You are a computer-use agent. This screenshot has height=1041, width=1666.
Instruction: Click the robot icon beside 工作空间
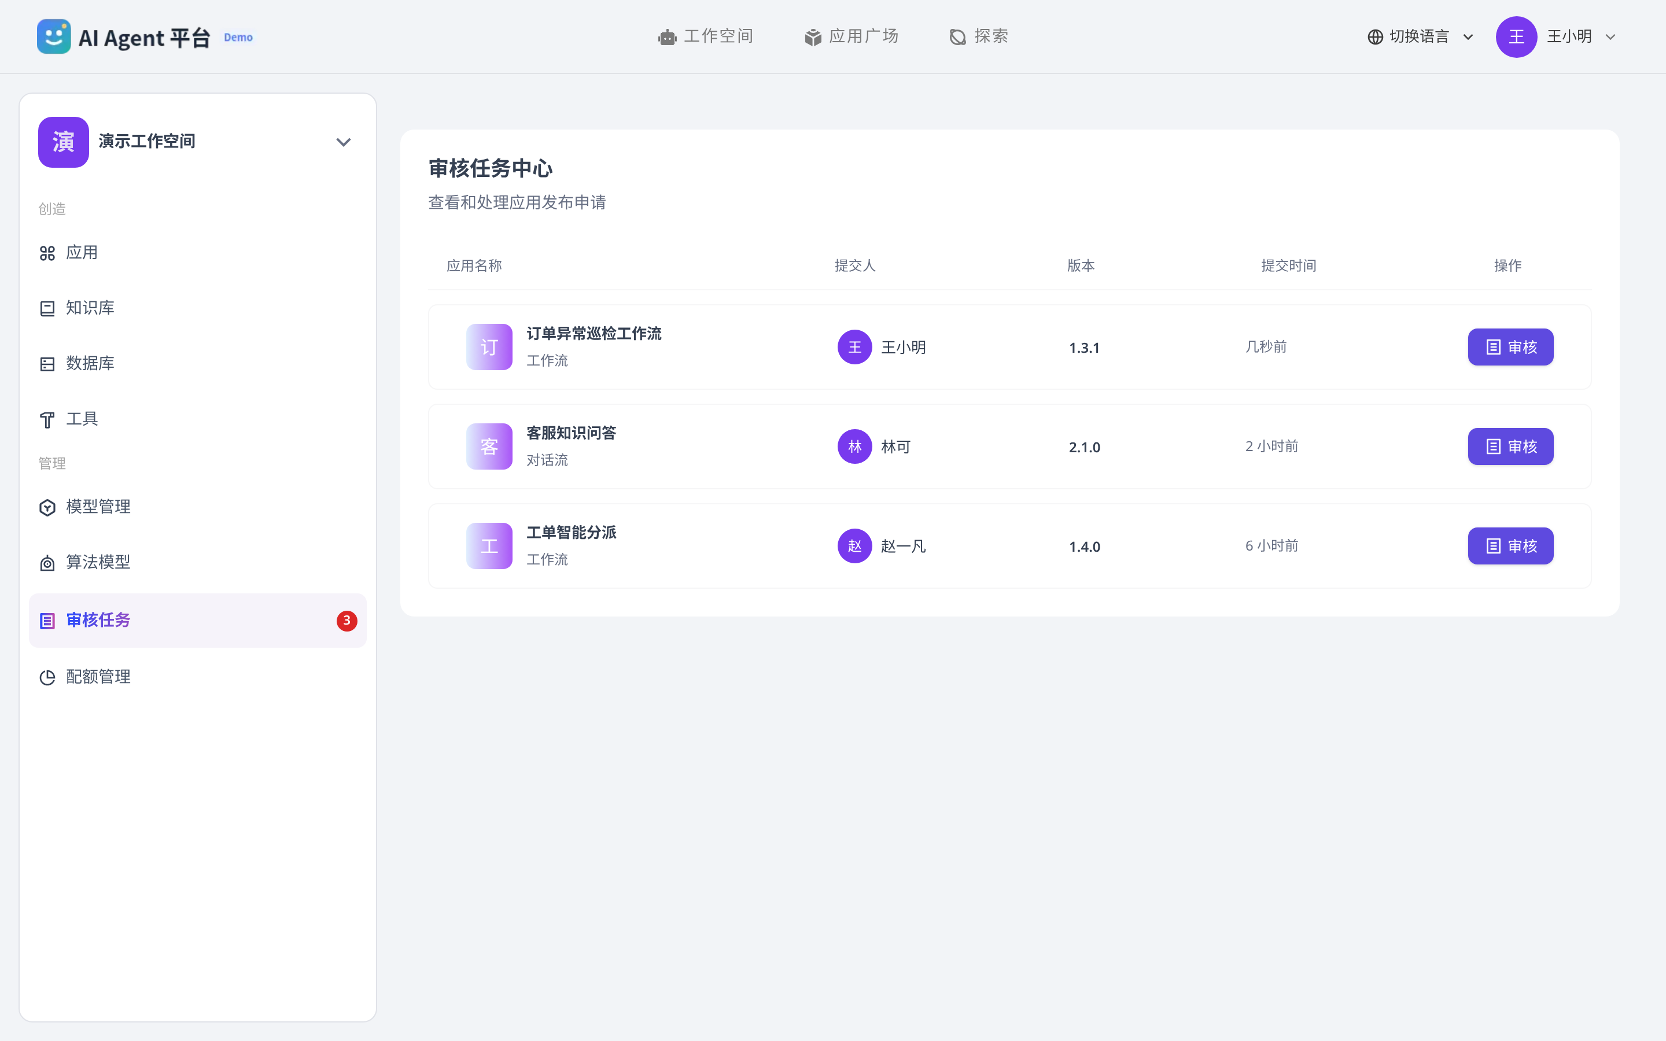tap(667, 37)
